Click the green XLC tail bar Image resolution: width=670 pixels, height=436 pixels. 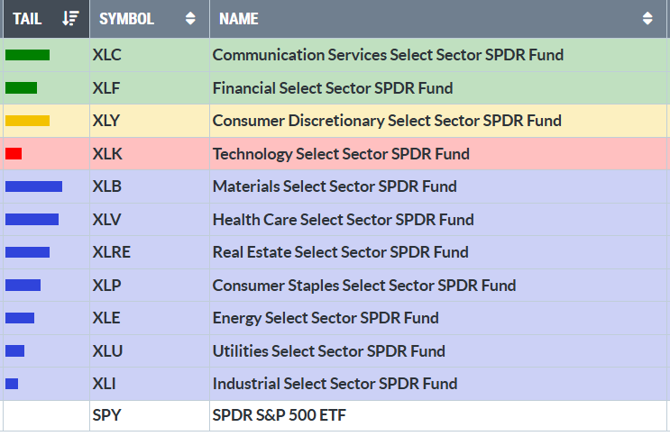pos(27,55)
